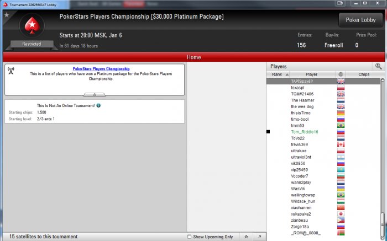This screenshot has height=241, width=387.
Task: Open the player search magnifier icon
Action: [378, 66]
